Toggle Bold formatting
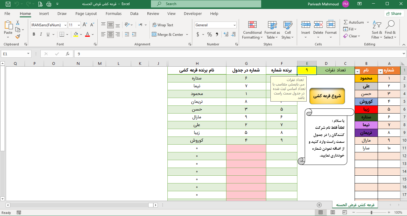 34,34
